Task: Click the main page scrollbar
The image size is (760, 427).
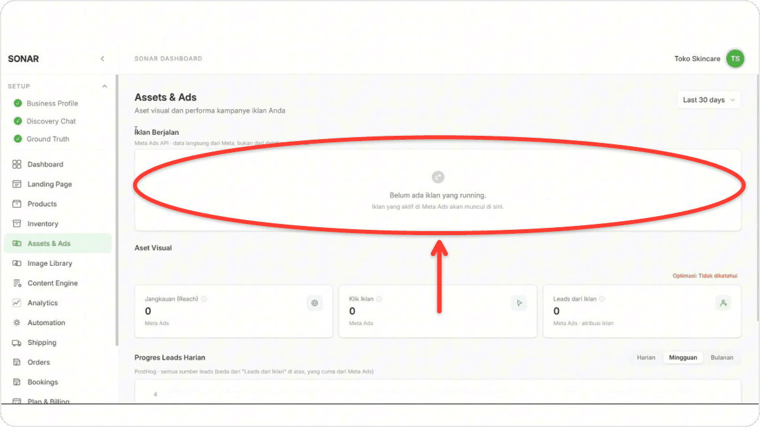Action: point(757,198)
